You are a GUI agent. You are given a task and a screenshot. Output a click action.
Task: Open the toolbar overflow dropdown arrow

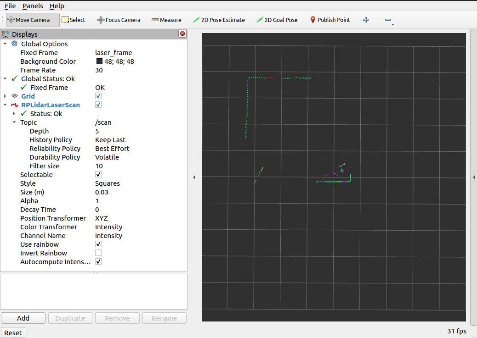click(393, 25)
